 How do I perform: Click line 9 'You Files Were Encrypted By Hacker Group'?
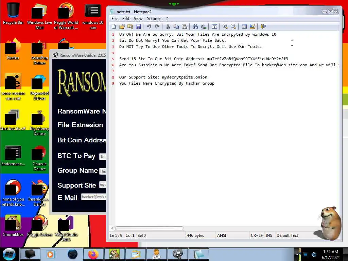click(167, 83)
